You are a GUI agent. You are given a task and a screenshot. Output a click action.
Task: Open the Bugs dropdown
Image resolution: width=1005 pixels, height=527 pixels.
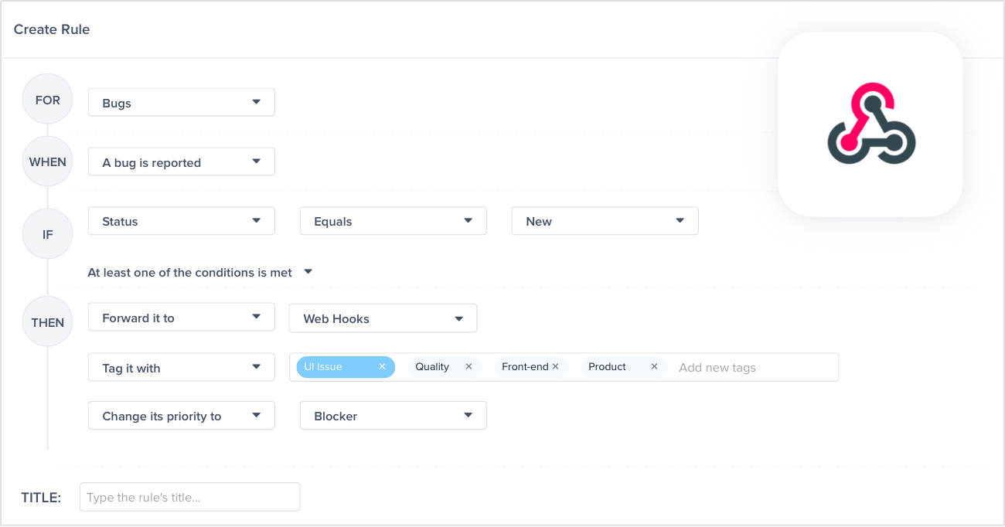[x=181, y=101]
